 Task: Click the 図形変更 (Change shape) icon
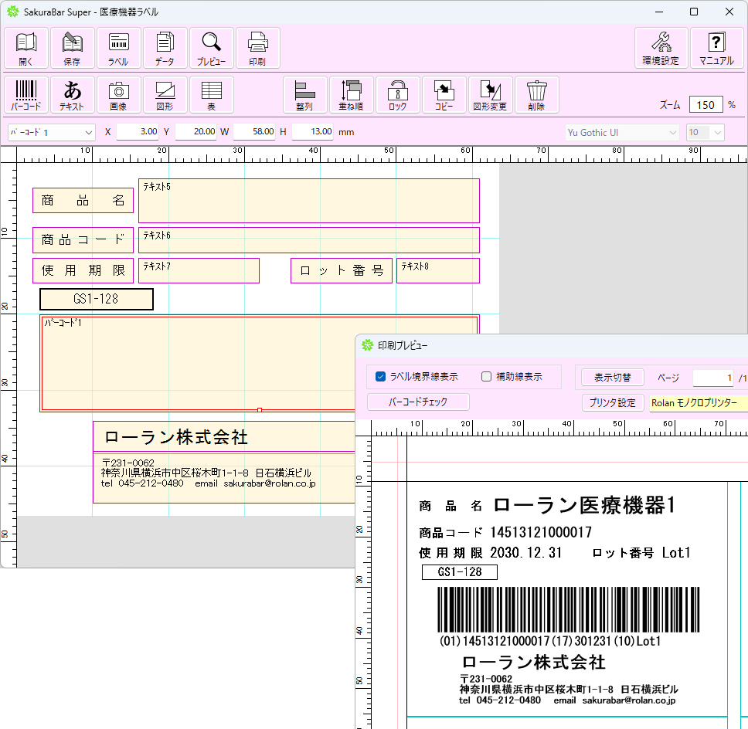point(491,94)
